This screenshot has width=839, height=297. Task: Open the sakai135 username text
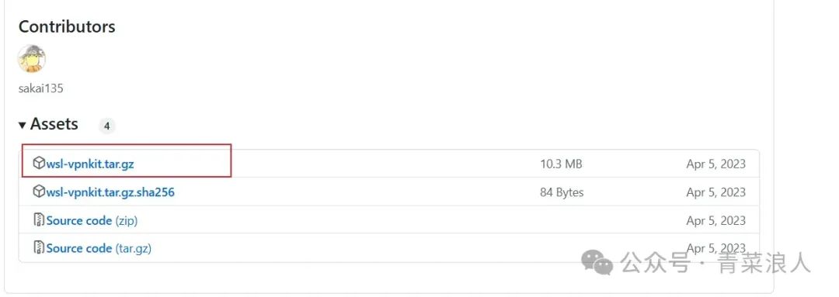point(40,88)
